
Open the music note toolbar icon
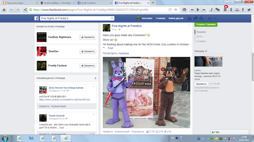tap(212, 9)
